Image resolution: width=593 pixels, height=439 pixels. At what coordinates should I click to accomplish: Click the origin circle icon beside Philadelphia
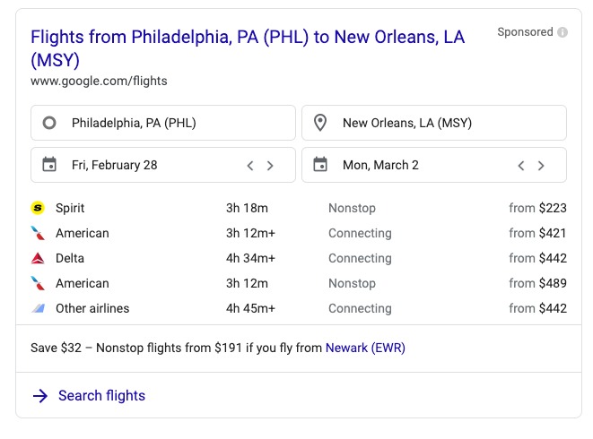coord(49,123)
